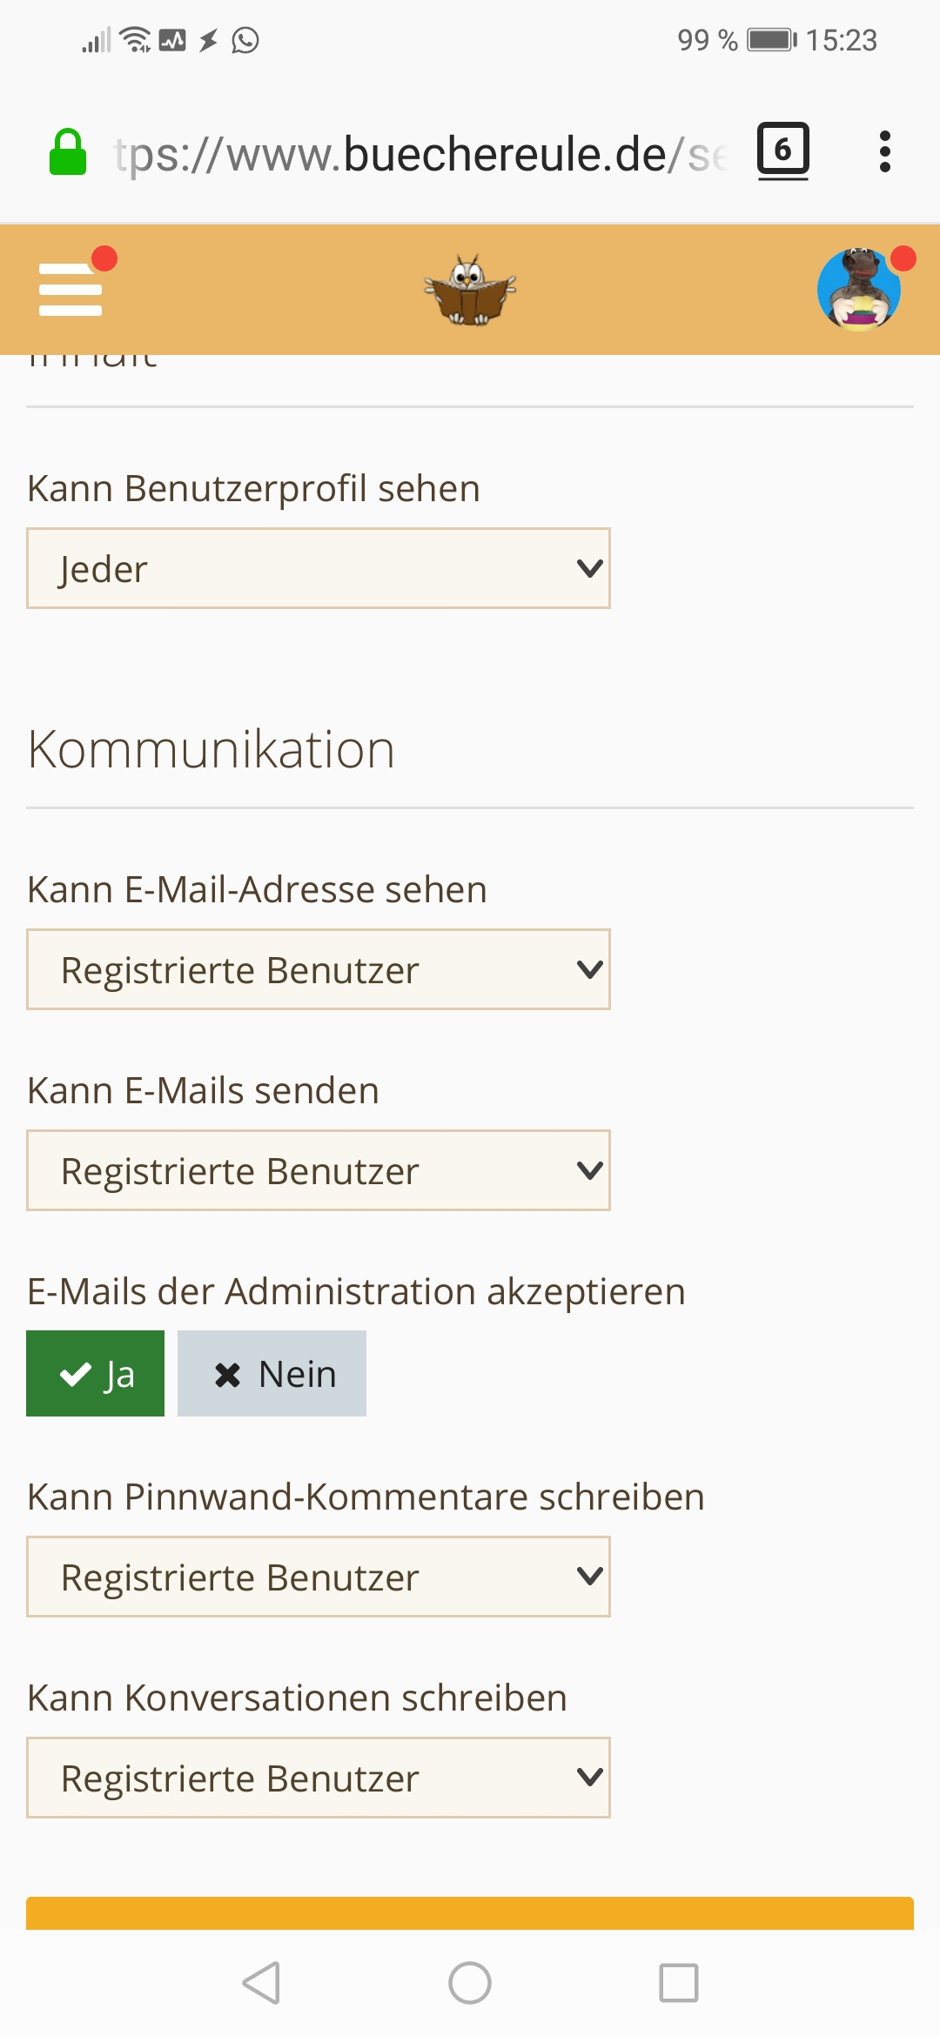Tap the owl book logo
The height and width of the screenshot is (2036, 940).
(x=470, y=290)
